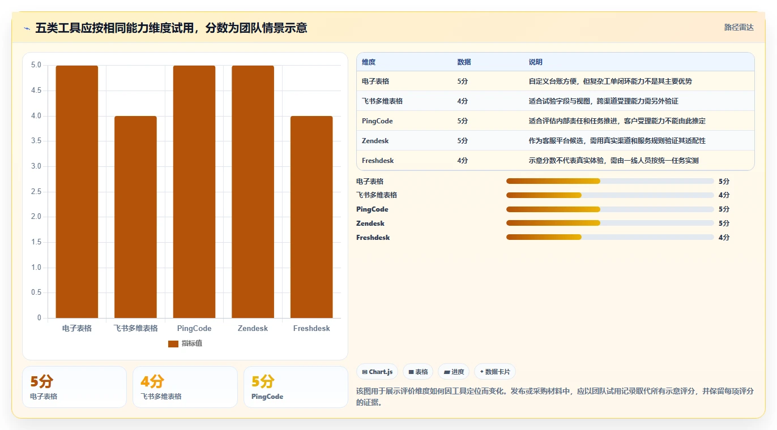
Task: Open the 5分 电子表格 data card
Action: pyautogui.click(x=74, y=387)
